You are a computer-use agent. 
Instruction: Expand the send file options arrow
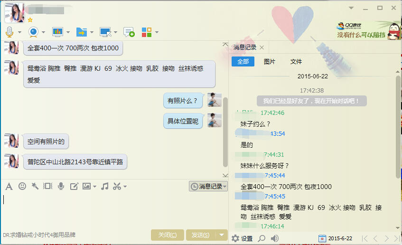coord(92,32)
